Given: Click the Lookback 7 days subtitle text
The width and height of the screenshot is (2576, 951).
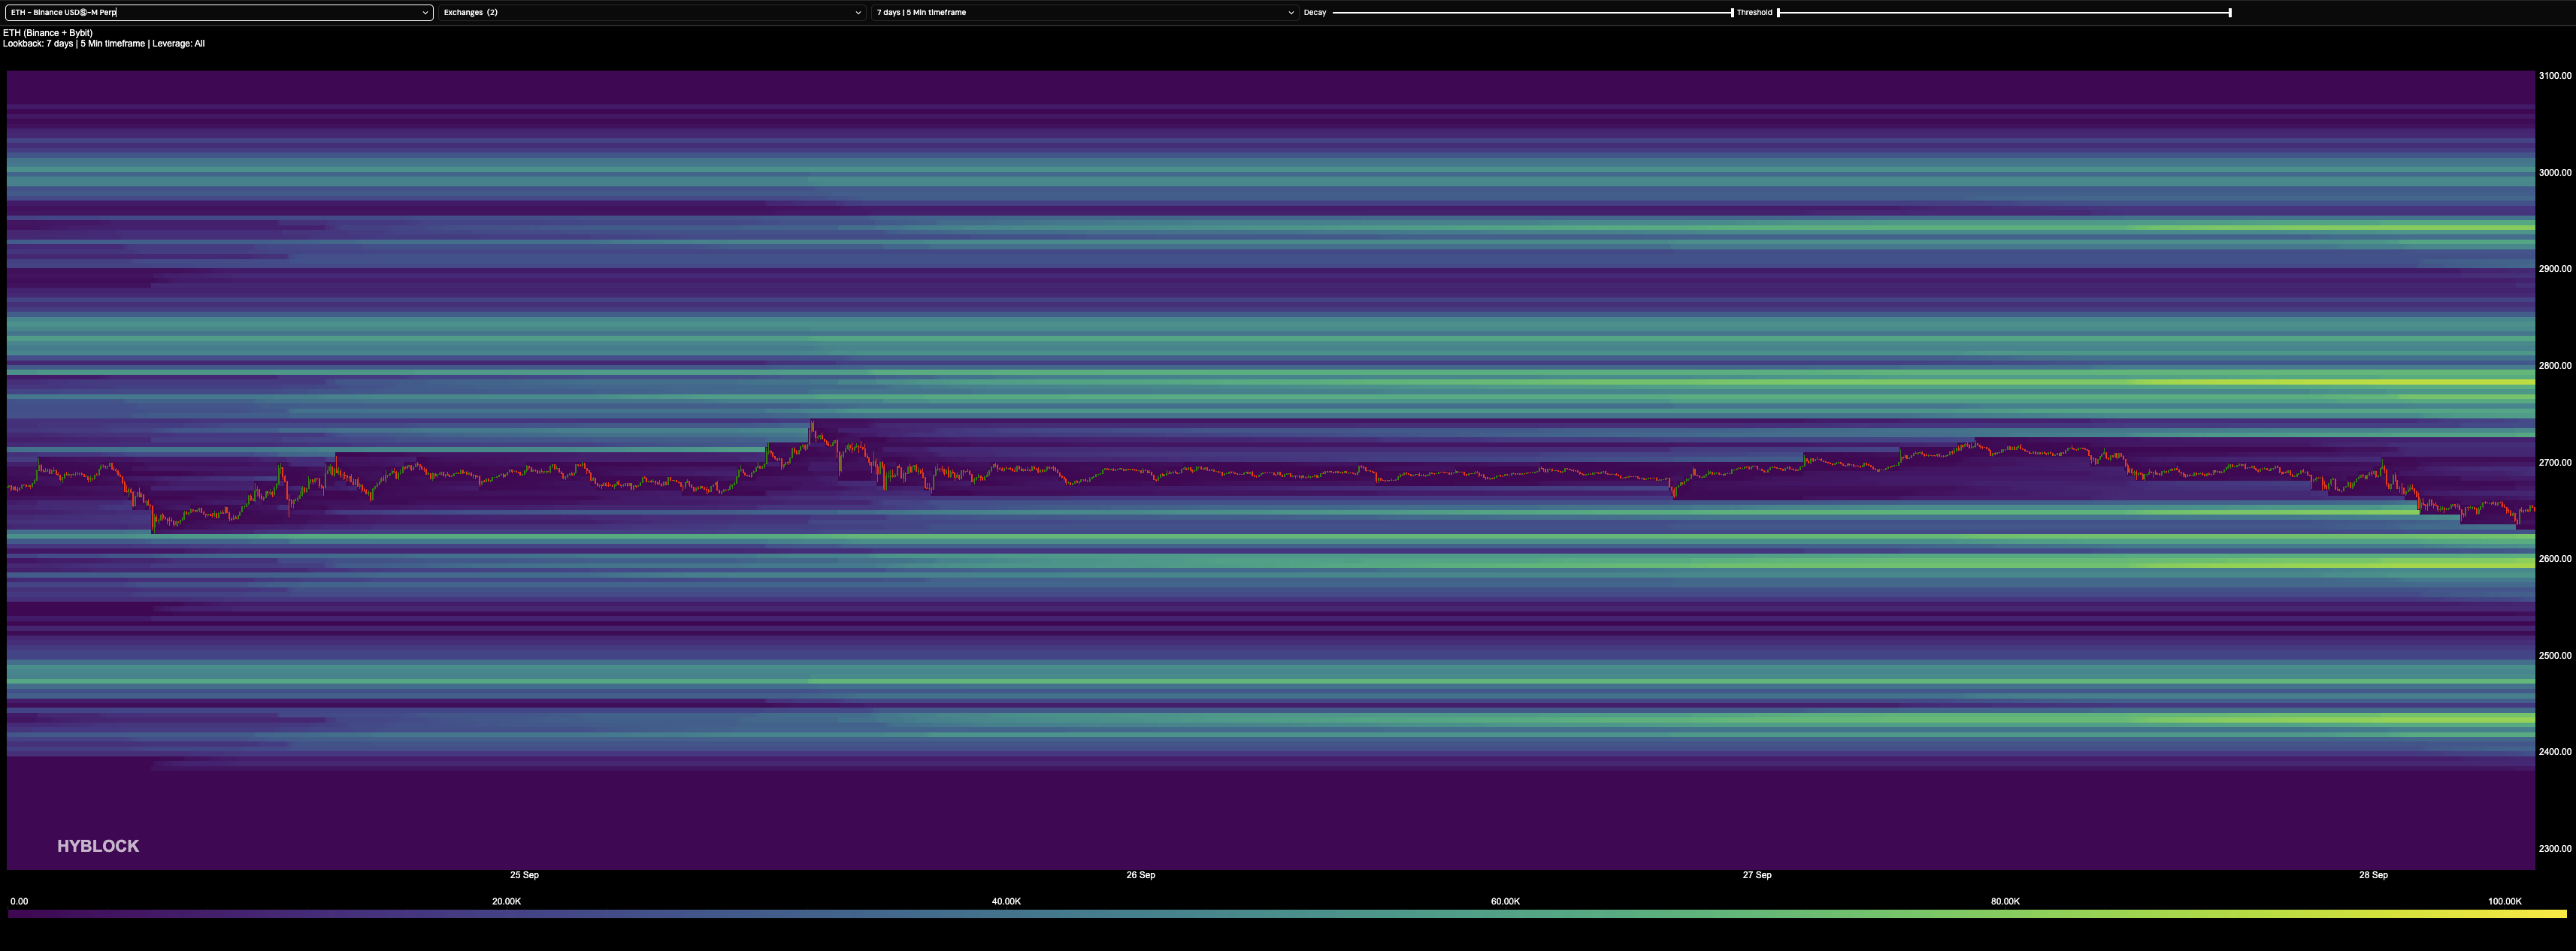Looking at the screenshot, I should pyautogui.click(x=104, y=44).
